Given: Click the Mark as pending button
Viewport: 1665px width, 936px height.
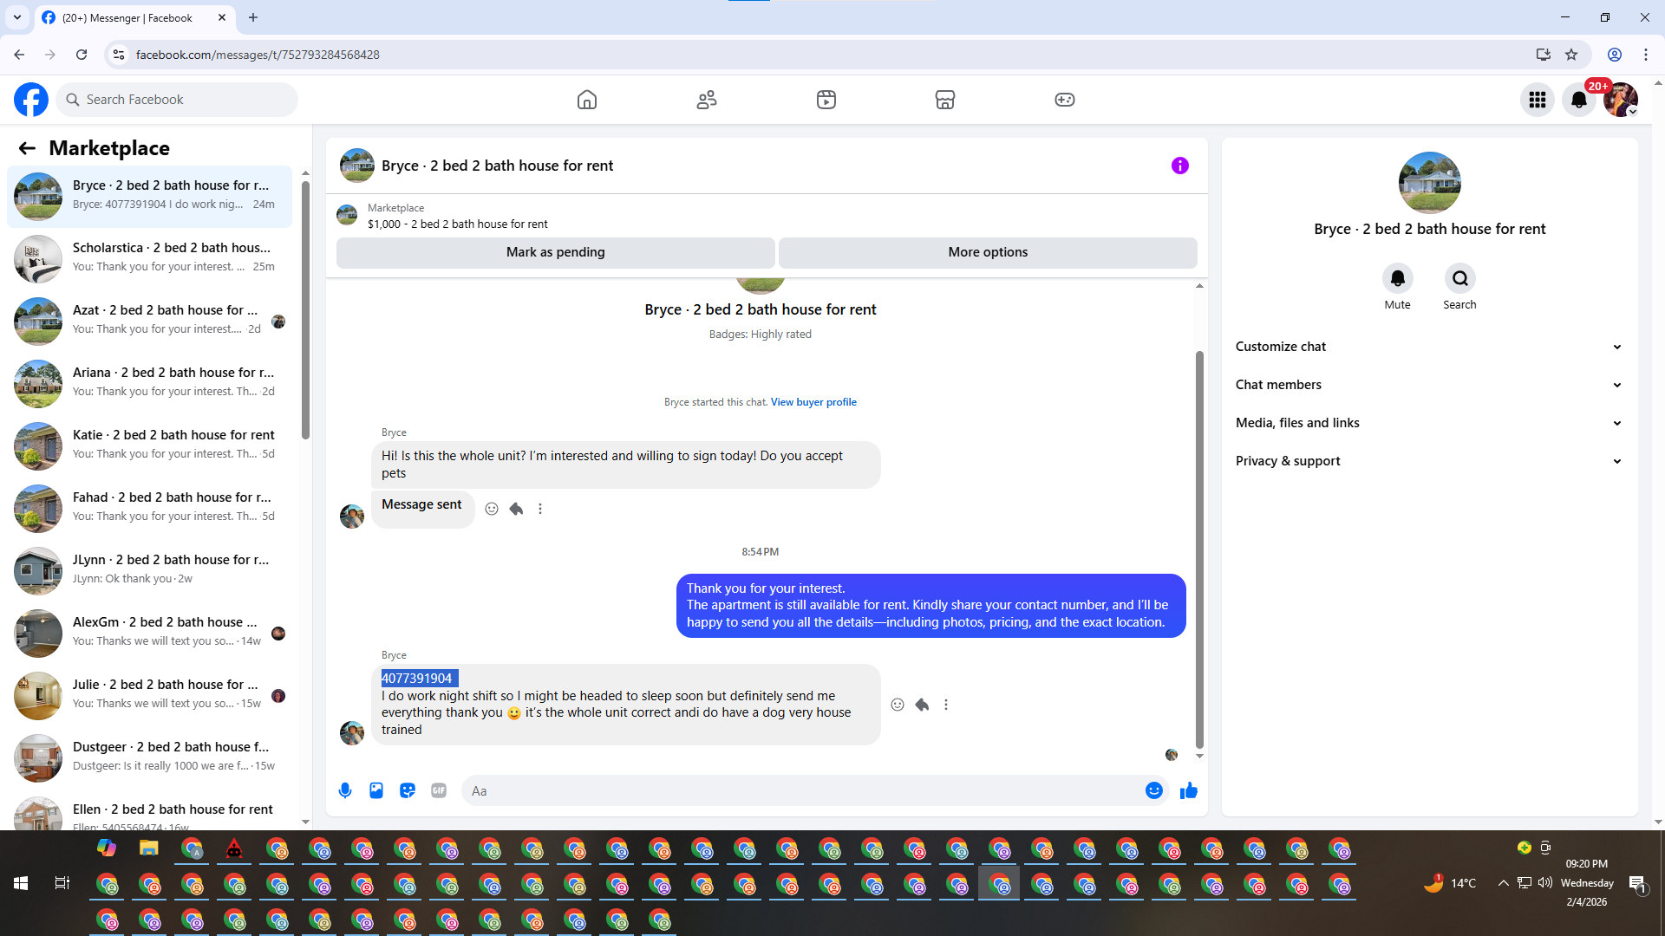Looking at the screenshot, I should click(x=555, y=252).
